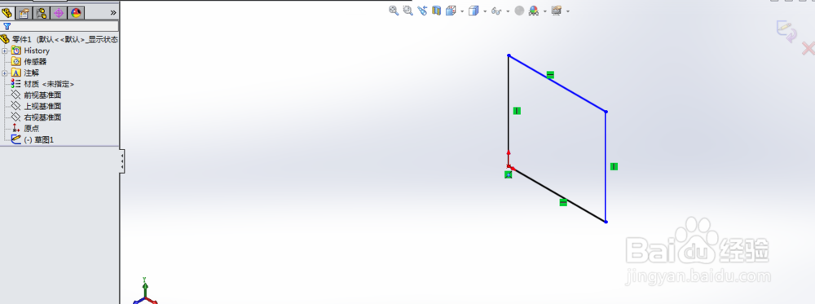Cancel sketch with the red X
Image resolution: width=815 pixels, height=304 pixels.
click(808, 49)
